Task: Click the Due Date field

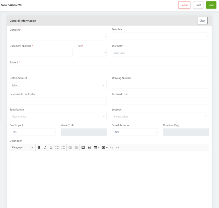Action: [160, 53]
